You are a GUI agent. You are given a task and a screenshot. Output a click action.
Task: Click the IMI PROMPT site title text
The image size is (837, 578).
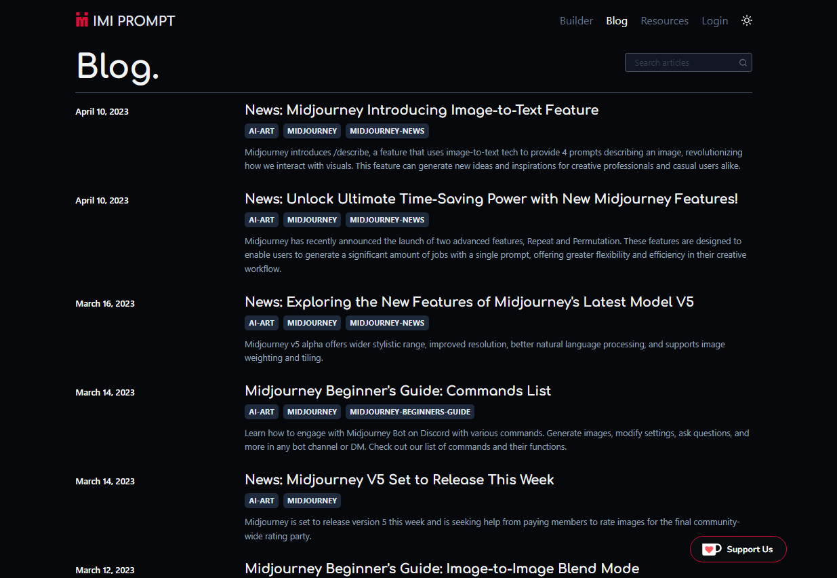(134, 21)
